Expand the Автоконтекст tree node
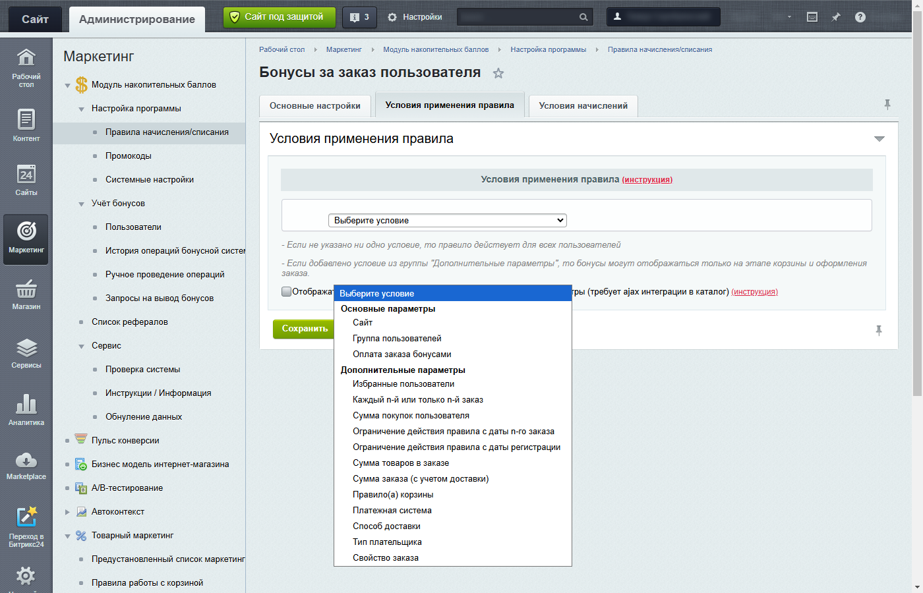 tap(67, 512)
